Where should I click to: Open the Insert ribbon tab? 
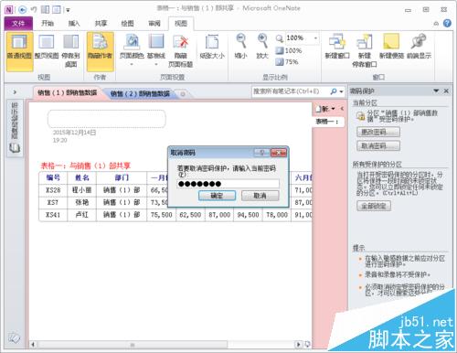click(74, 23)
